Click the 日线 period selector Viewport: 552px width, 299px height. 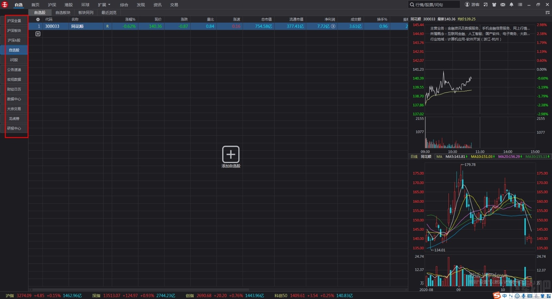[x=414, y=156]
